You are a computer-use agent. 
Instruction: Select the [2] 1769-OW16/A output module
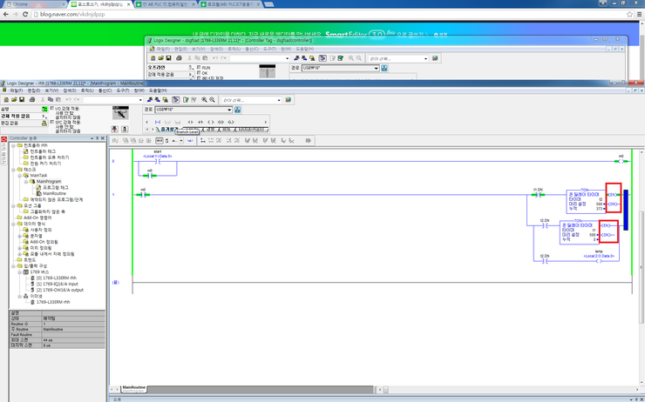[x=59, y=290]
